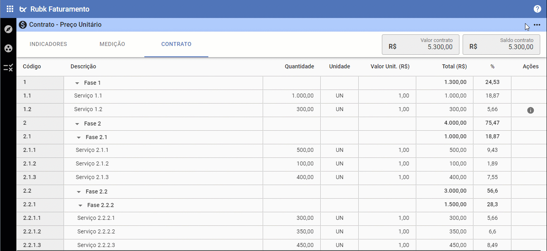
Task: Open the three-dot more options menu
Action: pyautogui.click(x=537, y=25)
